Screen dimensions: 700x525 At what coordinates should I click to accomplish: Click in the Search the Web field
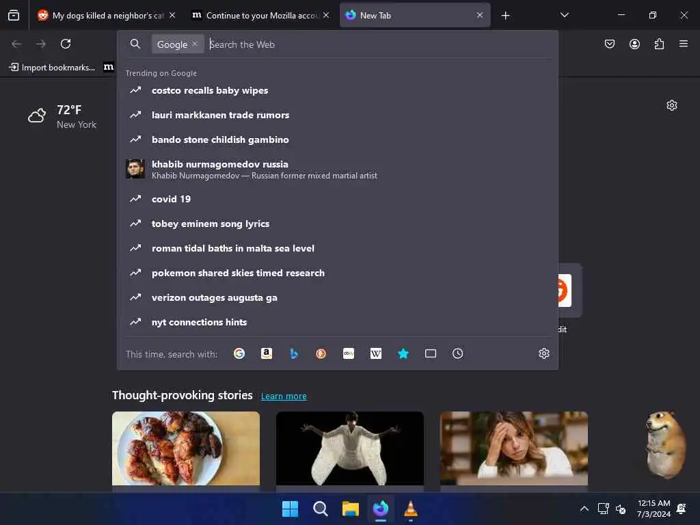[379, 44]
